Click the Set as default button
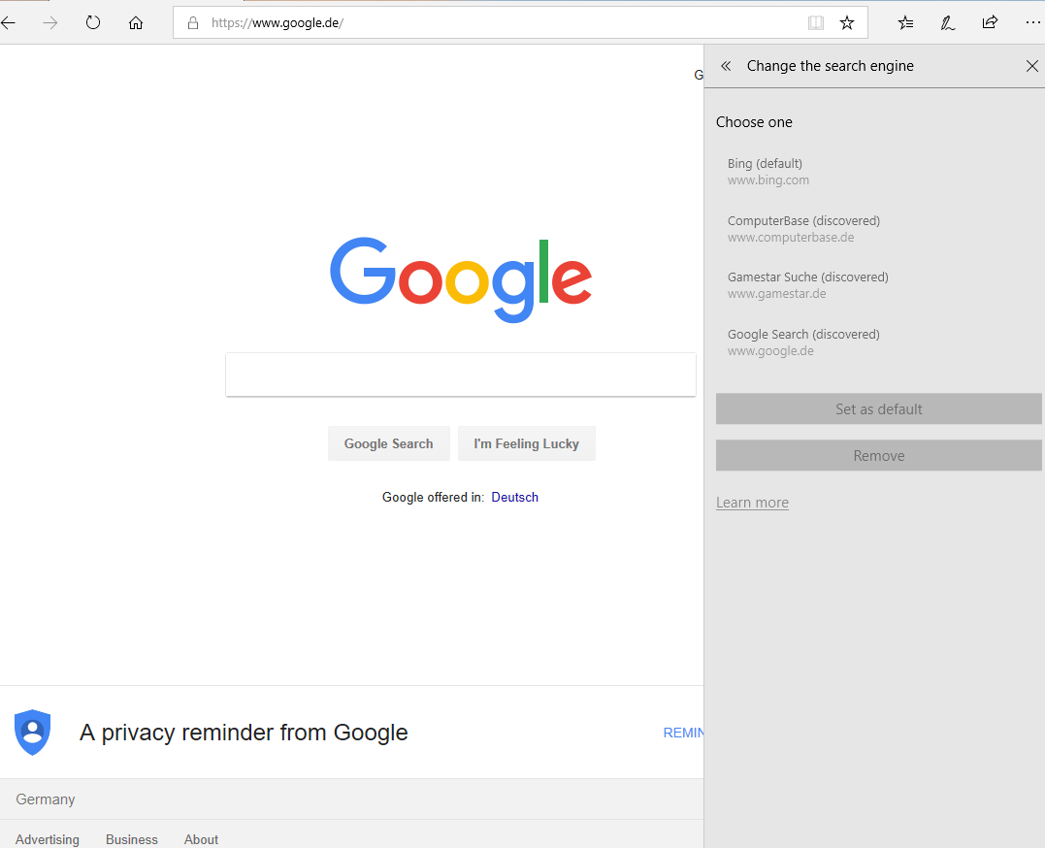The height and width of the screenshot is (848, 1045). (878, 408)
